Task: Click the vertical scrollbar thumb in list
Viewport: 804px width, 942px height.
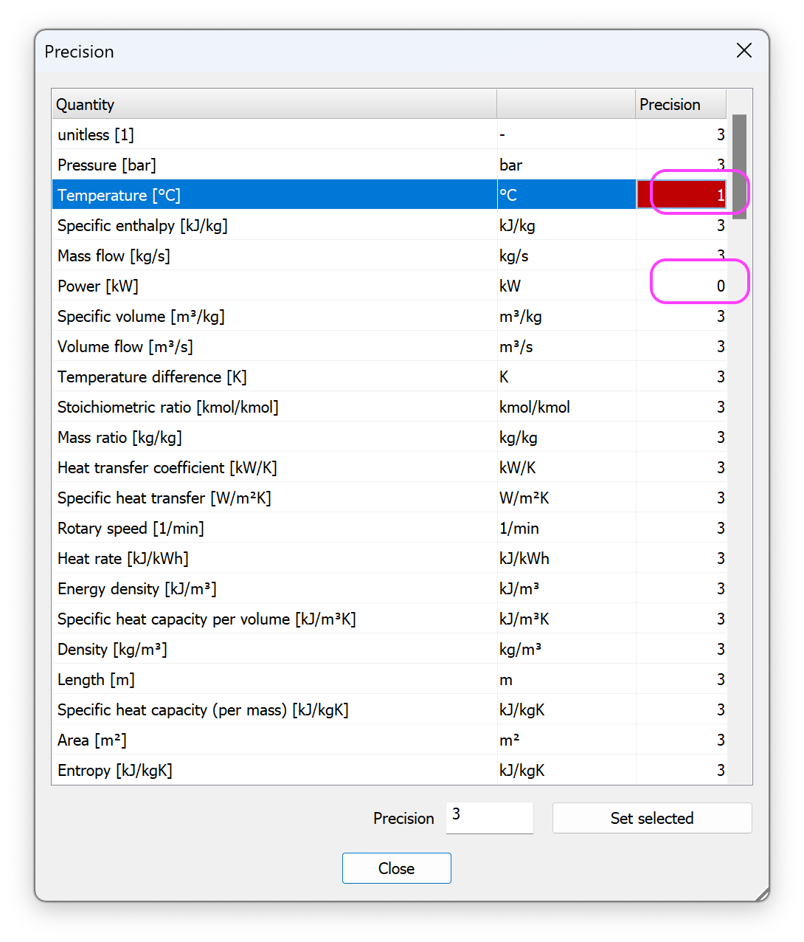Action: [x=739, y=167]
